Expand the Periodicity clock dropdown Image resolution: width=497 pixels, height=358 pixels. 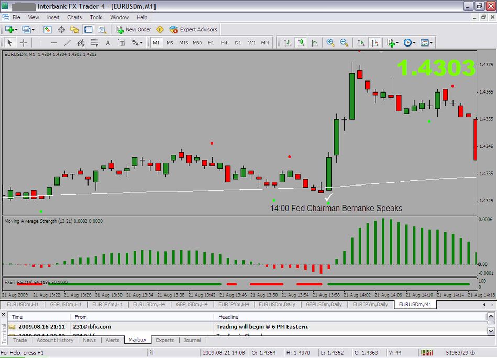point(409,43)
